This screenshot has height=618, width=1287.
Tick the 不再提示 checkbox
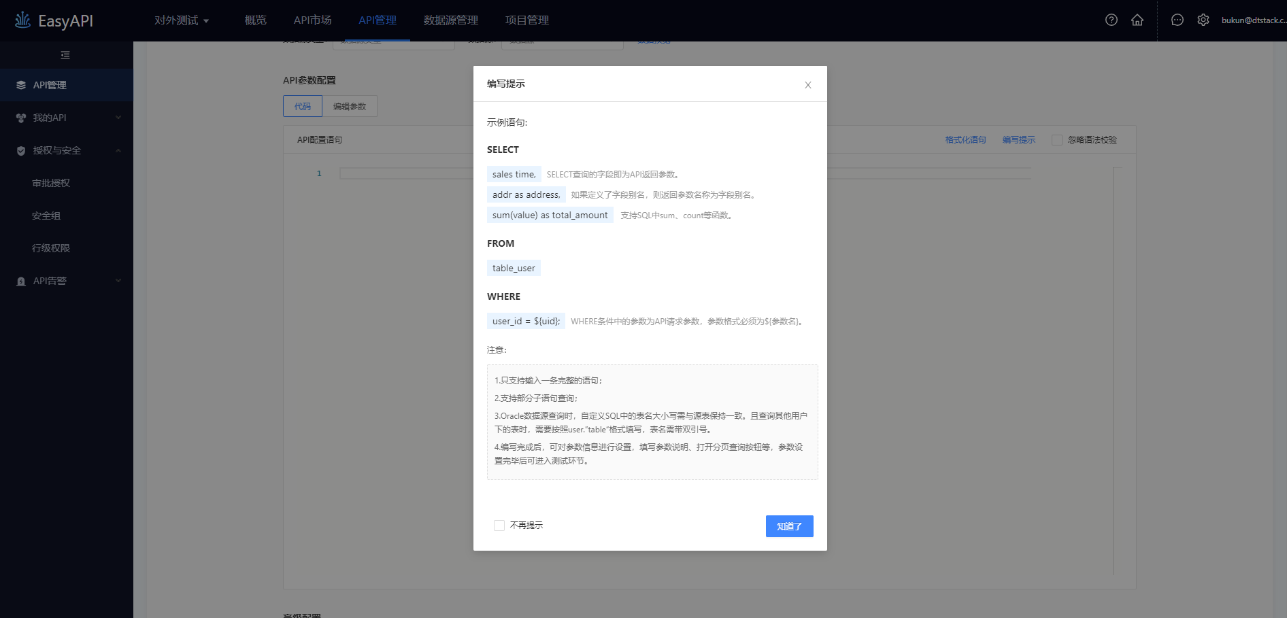tap(499, 526)
